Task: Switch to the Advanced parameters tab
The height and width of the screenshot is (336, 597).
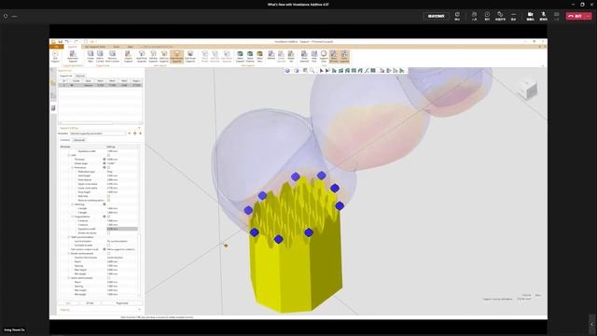Action: pyautogui.click(x=79, y=140)
